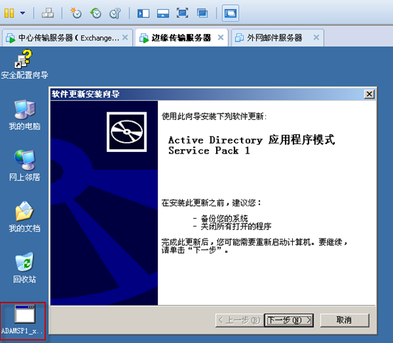Click the disc image in wizard banner
Viewport: 393px width, 343px height.
coord(126,131)
